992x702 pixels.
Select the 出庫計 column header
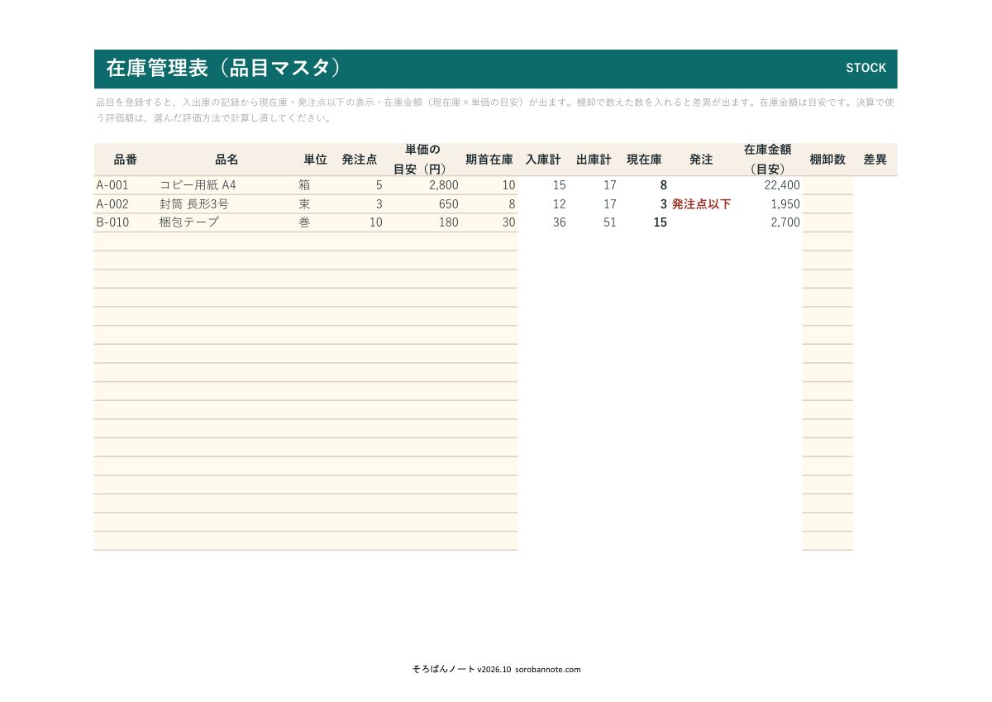click(x=594, y=160)
